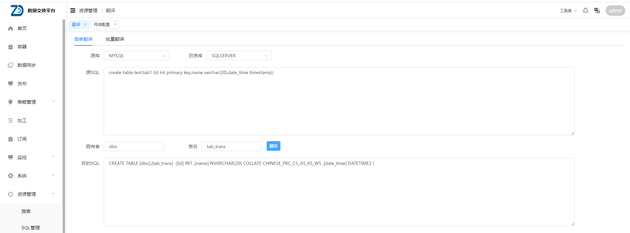The height and width of the screenshot is (233, 630).
Task: Click the 数据同步 sidebar icon
Action: coord(11,65)
